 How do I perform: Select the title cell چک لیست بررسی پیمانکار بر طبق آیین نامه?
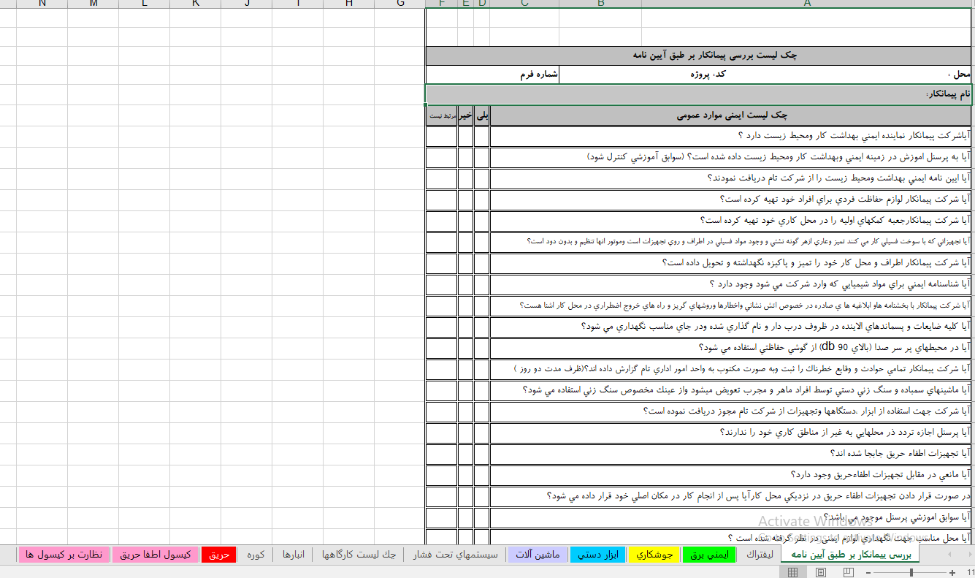(x=699, y=56)
